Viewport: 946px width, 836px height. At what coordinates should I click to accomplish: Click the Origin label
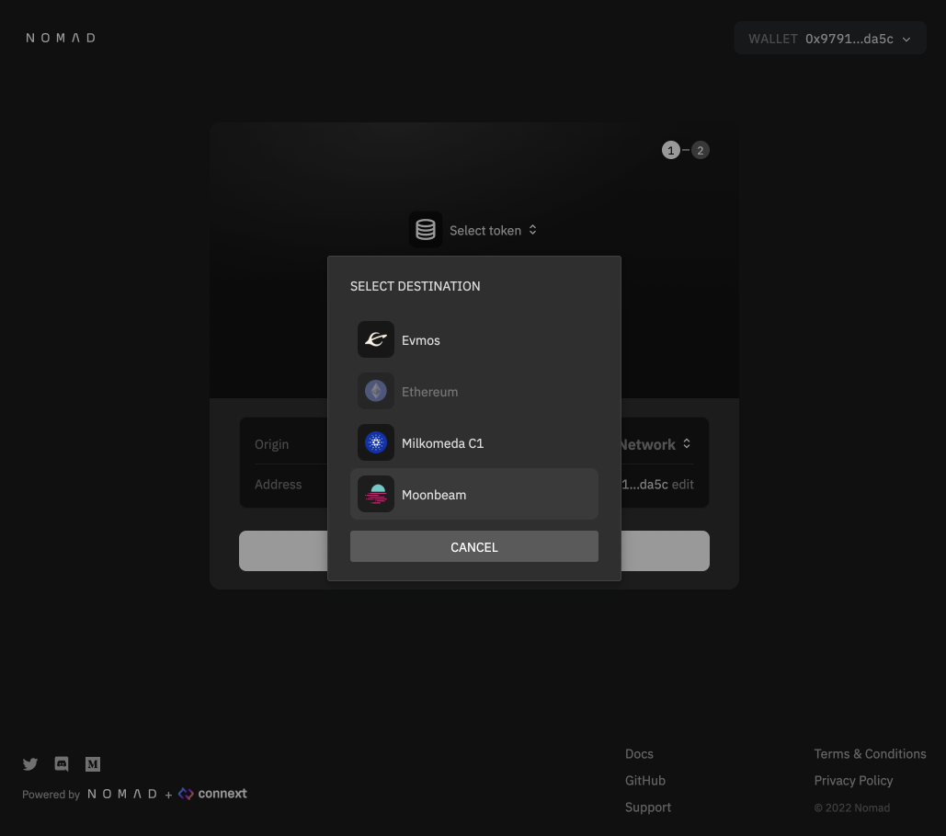[271, 444]
